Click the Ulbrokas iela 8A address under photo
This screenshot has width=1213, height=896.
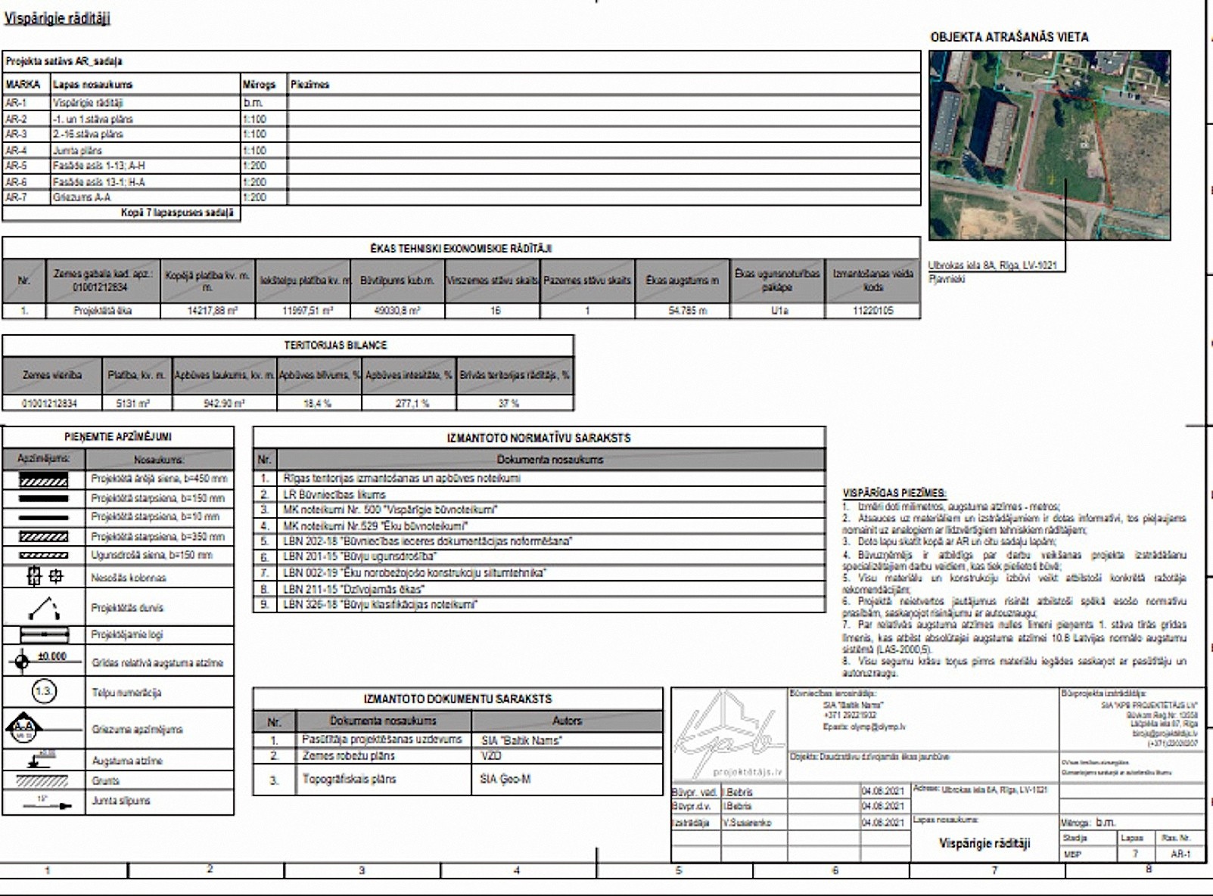click(x=992, y=265)
